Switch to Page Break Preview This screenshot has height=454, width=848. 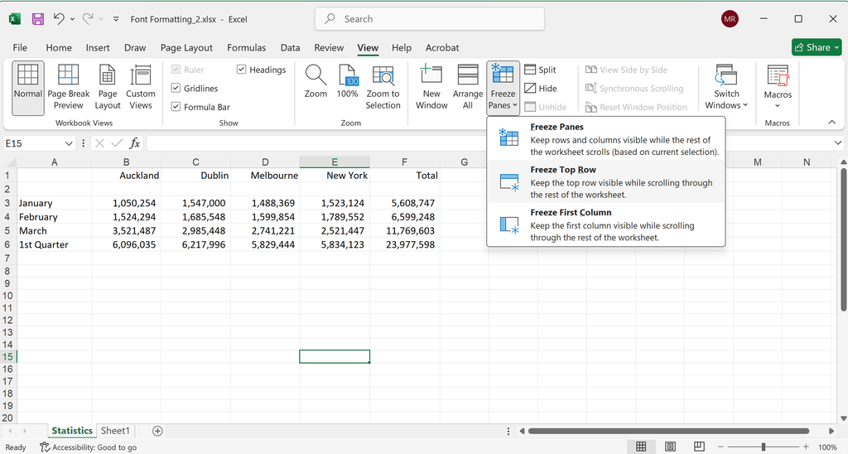click(68, 88)
